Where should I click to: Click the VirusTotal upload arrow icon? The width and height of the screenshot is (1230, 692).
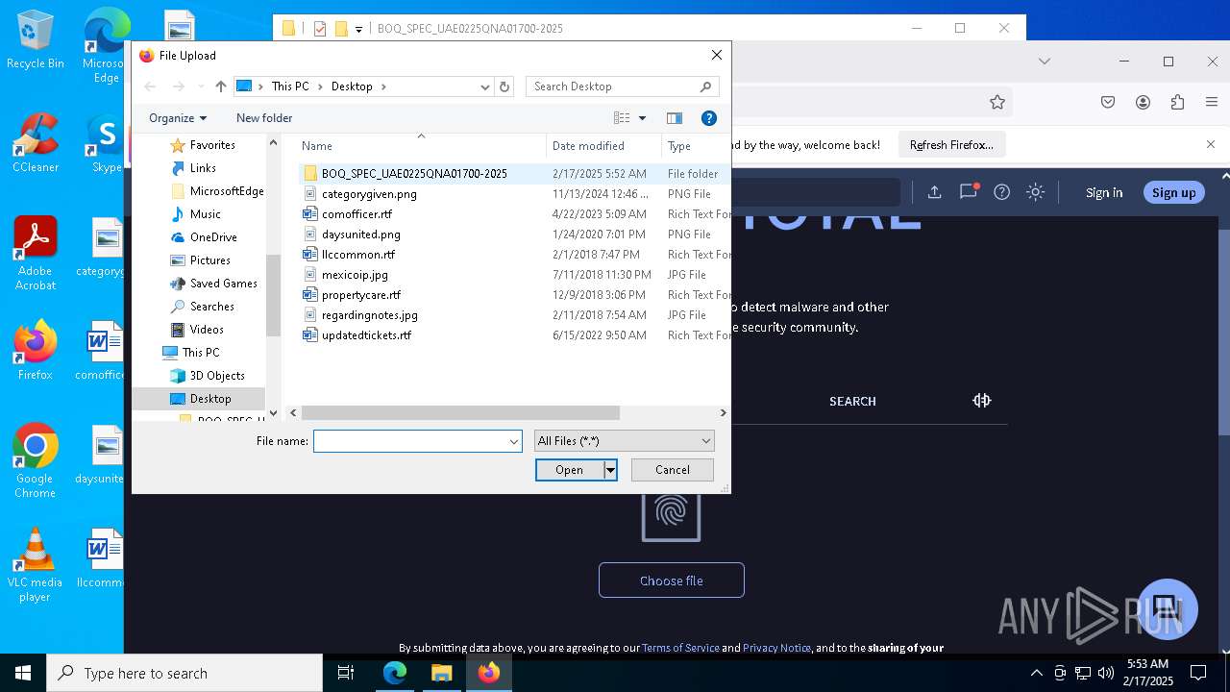click(934, 192)
